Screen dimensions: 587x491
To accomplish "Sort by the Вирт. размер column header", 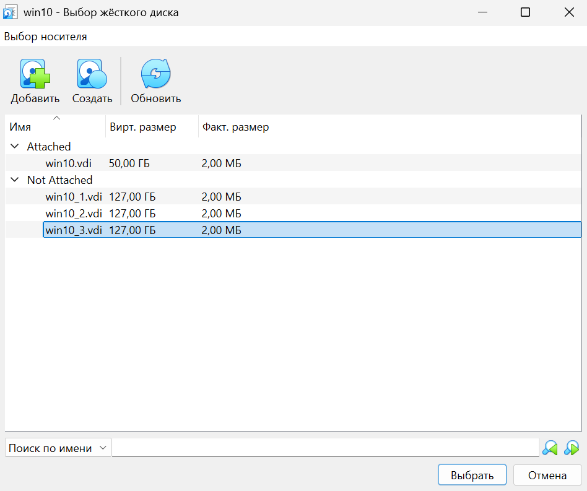I will point(152,127).
